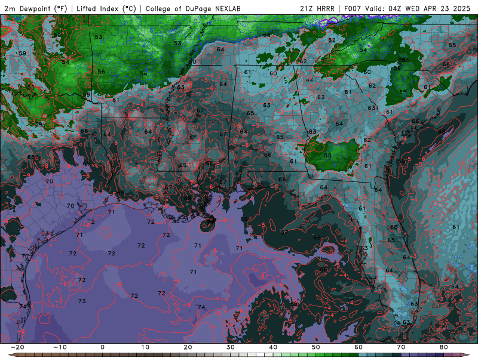The width and height of the screenshot is (478, 358).
Task: Click the '80' label on the color scale
Action: (x=444, y=347)
